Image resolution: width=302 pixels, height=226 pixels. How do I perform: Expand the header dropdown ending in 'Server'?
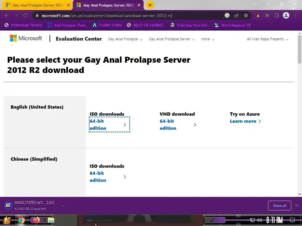(172, 39)
